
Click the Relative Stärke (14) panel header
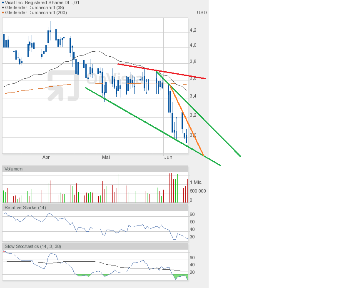tap(95, 208)
